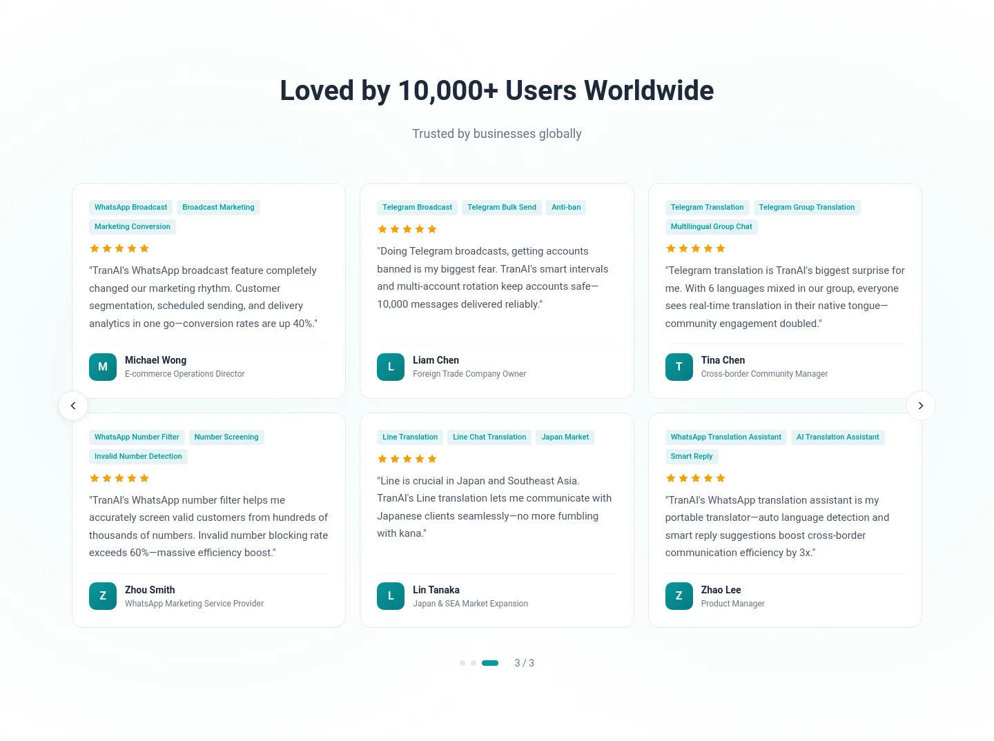Click the name Liam Chen
The width and height of the screenshot is (994, 741).
[436, 360]
